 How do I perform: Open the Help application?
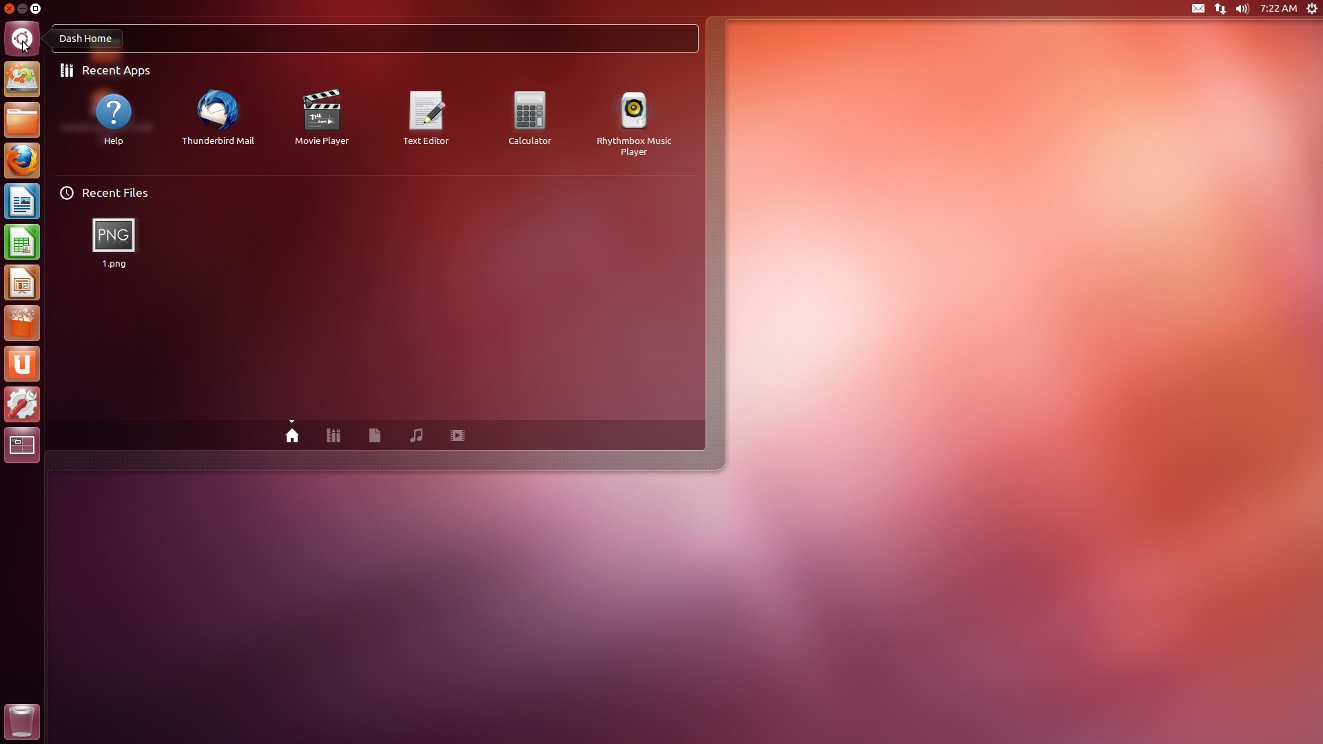pyautogui.click(x=113, y=110)
